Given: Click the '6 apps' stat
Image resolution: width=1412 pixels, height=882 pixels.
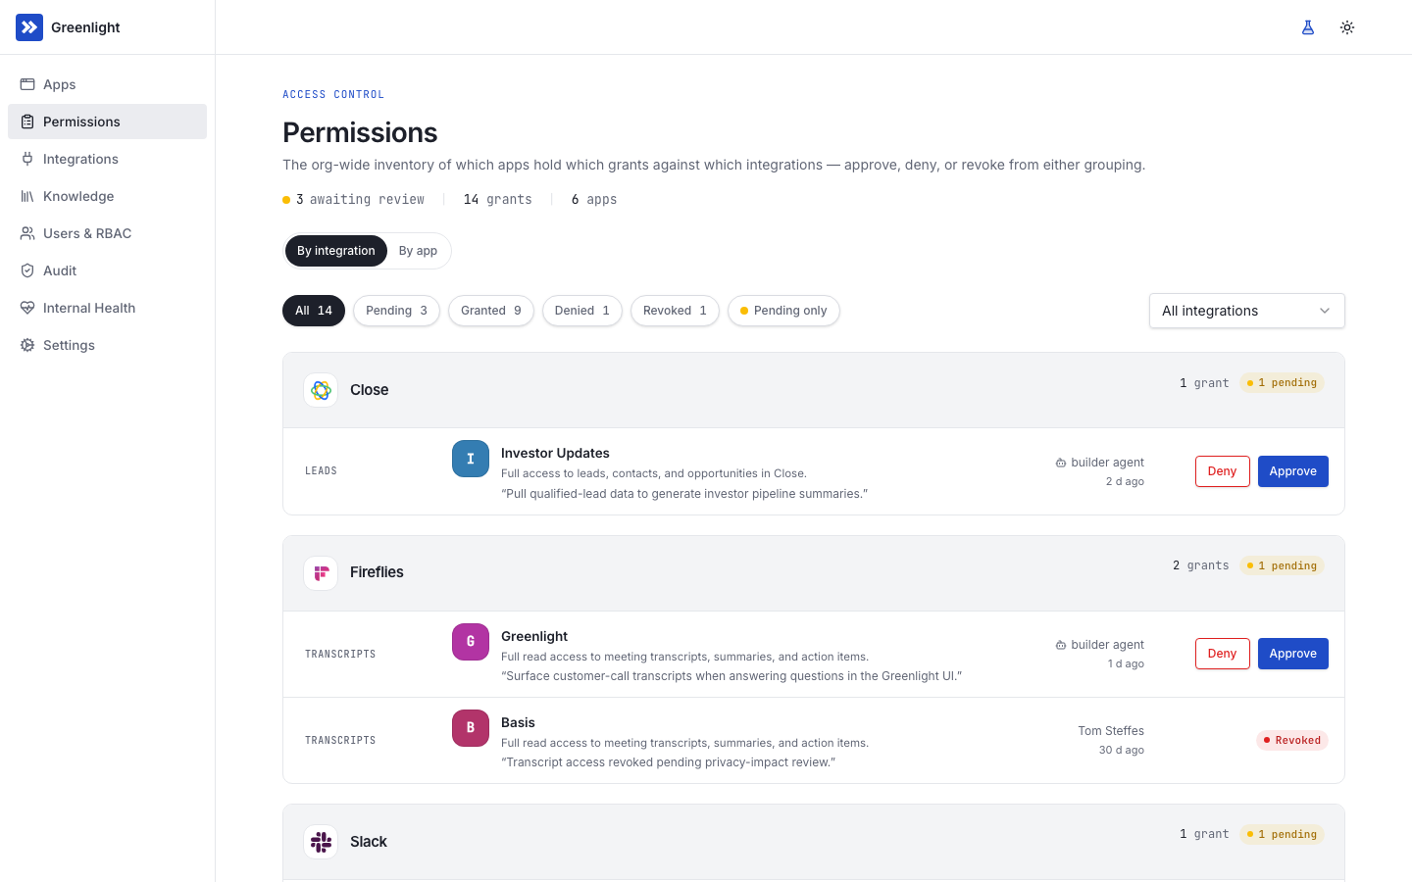Looking at the screenshot, I should tap(594, 199).
